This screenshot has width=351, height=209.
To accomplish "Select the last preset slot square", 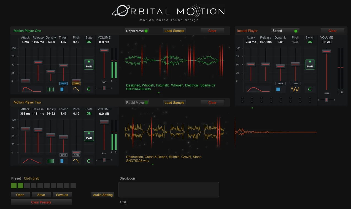I will coord(73,186).
